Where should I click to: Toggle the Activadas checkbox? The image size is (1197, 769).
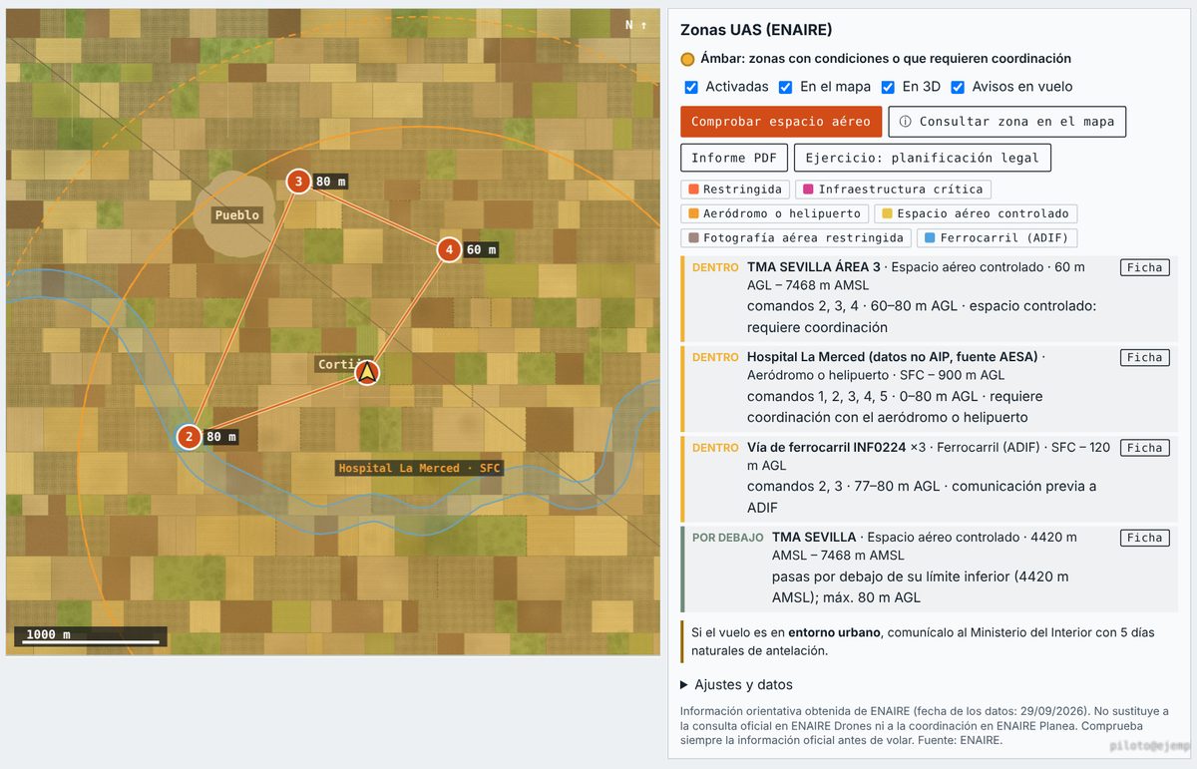coord(691,87)
